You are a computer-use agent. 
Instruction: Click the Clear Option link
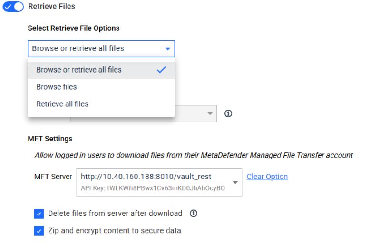267,177
